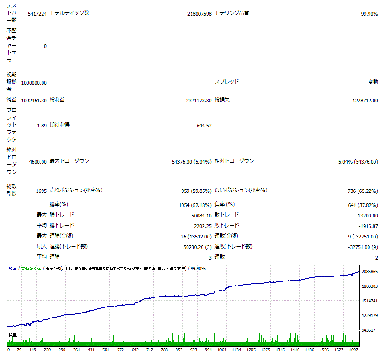
Task: Click y-axis value 1800303
Action: coord(369,286)
